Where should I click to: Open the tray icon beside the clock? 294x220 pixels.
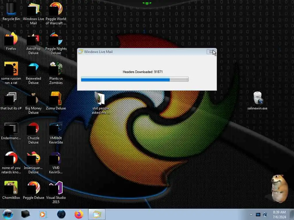(x=265, y=215)
